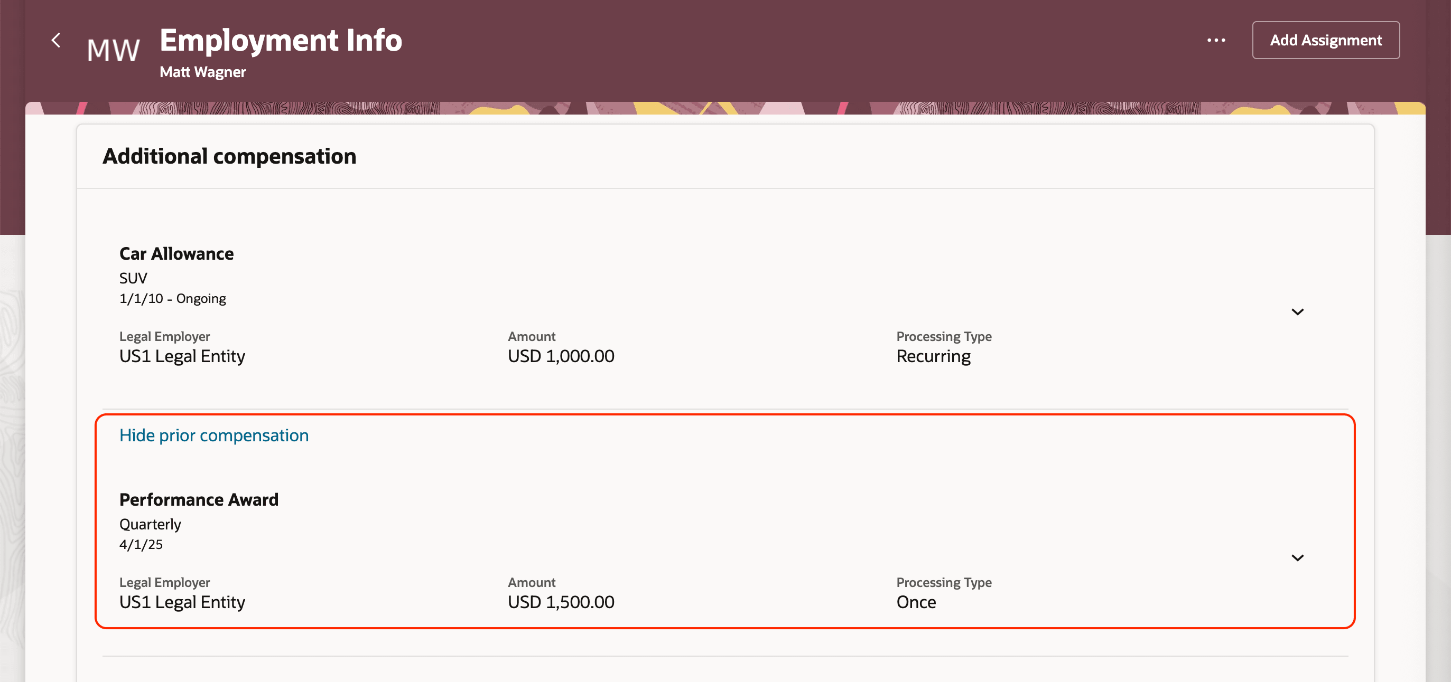Select the Employment Info page title
Image resolution: width=1451 pixels, height=682 pixels.
pos(281,40)
